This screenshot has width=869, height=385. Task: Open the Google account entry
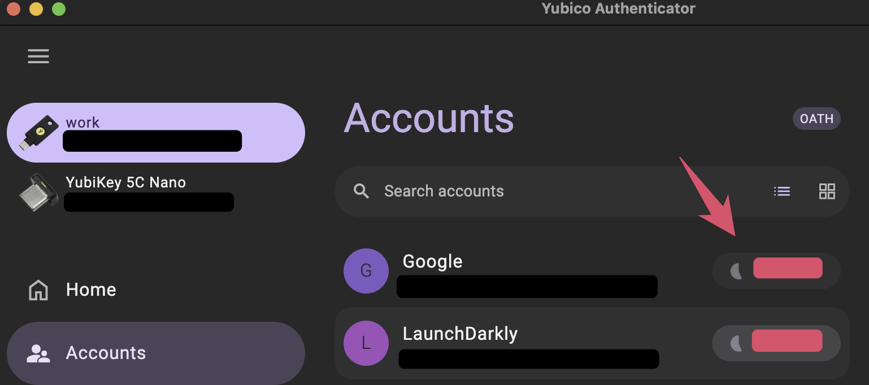click(x=592, y=271)
